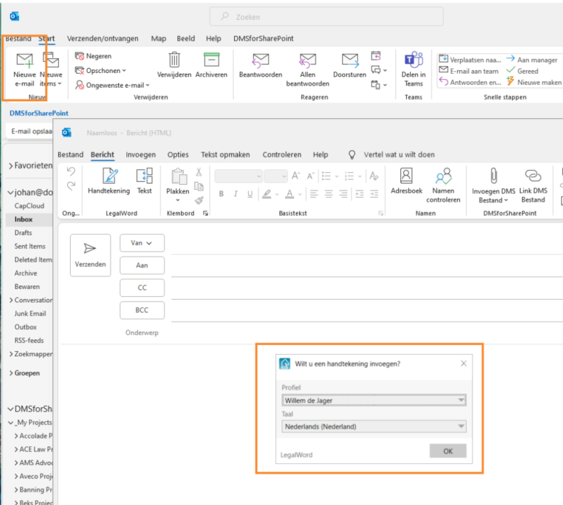Open the Opties tab

178,154
